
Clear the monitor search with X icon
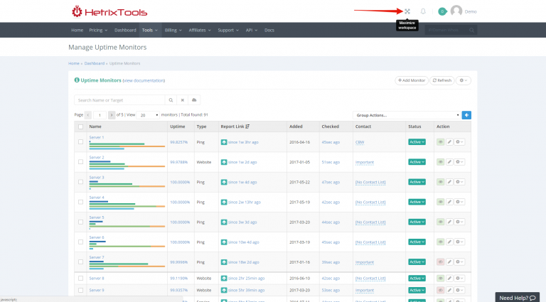pyautogui.click(x=183, y=100)
